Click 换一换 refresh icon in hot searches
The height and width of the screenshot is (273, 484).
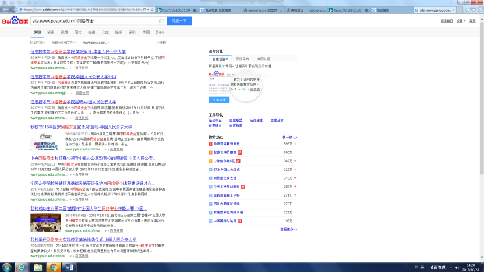tap(295, 137)
